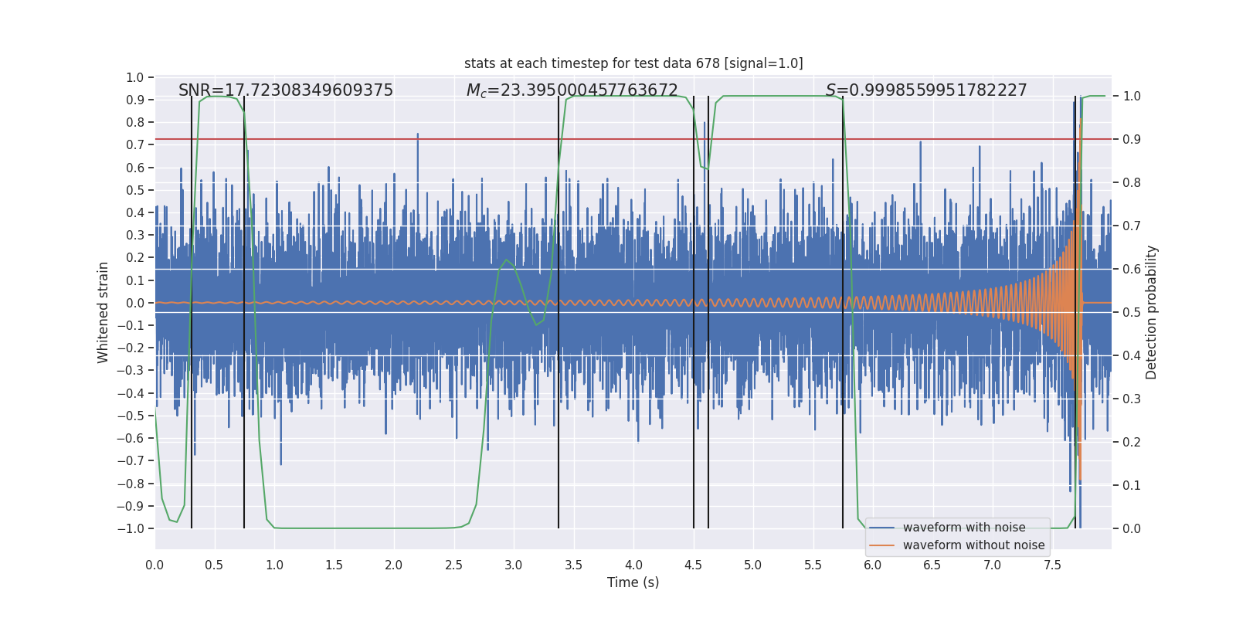The height and width of the screenshot is (618, 1236).
Task: Click the 0.5 tick on the Detection probability axis
Action: [x=1132, y=313]
